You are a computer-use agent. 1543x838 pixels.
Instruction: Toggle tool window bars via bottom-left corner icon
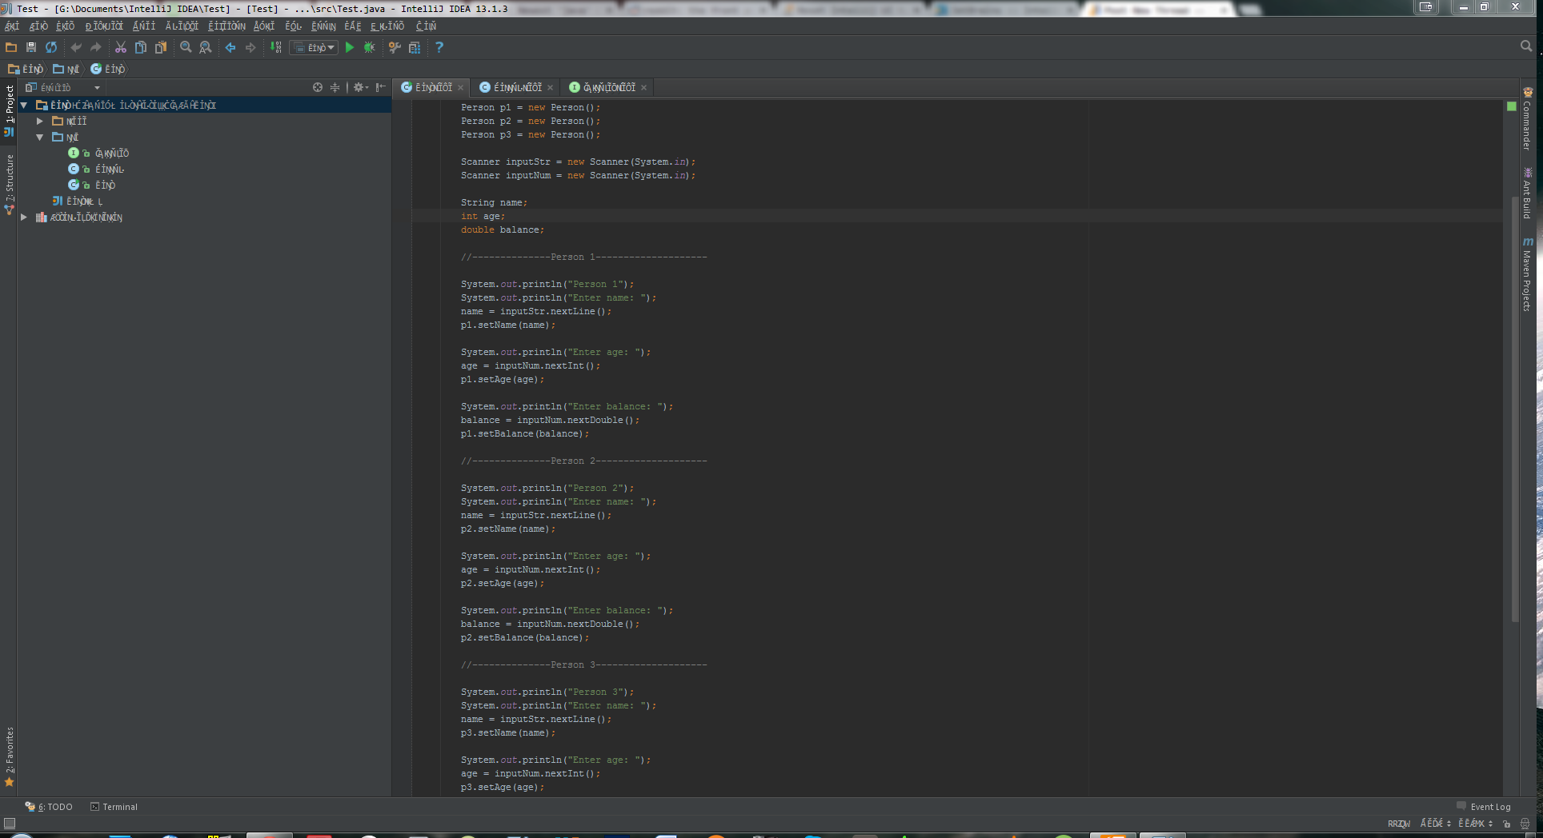click(10, 823)
